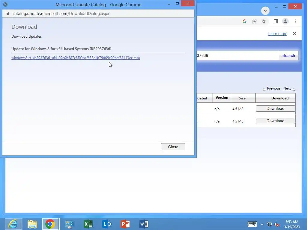307x230 pixels.
Task: Click the Previous page text
Action: coord(273,88)
